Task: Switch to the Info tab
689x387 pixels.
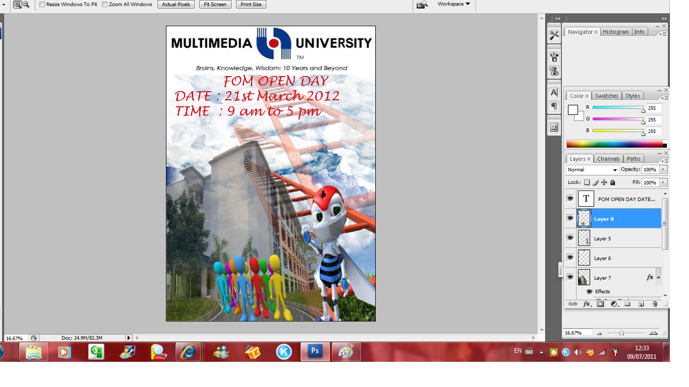Action: 639,32
